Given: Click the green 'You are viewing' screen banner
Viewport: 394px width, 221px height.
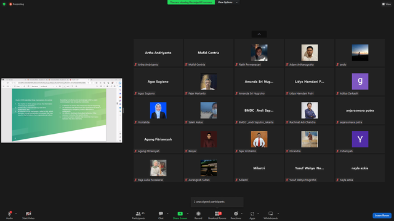Looking at the screenshot, I should pos(191,2).
